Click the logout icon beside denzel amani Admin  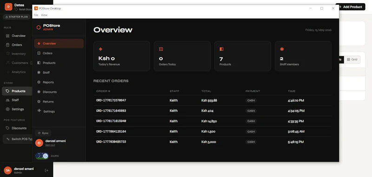click(x=46, y=170)
